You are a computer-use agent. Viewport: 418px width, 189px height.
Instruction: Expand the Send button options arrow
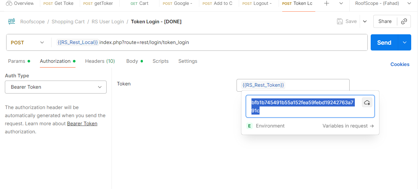click(405, 43)
